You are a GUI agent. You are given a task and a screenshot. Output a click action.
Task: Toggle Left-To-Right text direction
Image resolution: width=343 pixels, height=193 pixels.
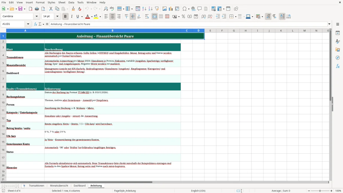coord(268,17)
